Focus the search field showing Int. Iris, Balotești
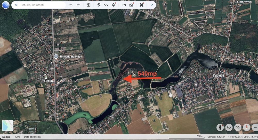 coord(38,5)
